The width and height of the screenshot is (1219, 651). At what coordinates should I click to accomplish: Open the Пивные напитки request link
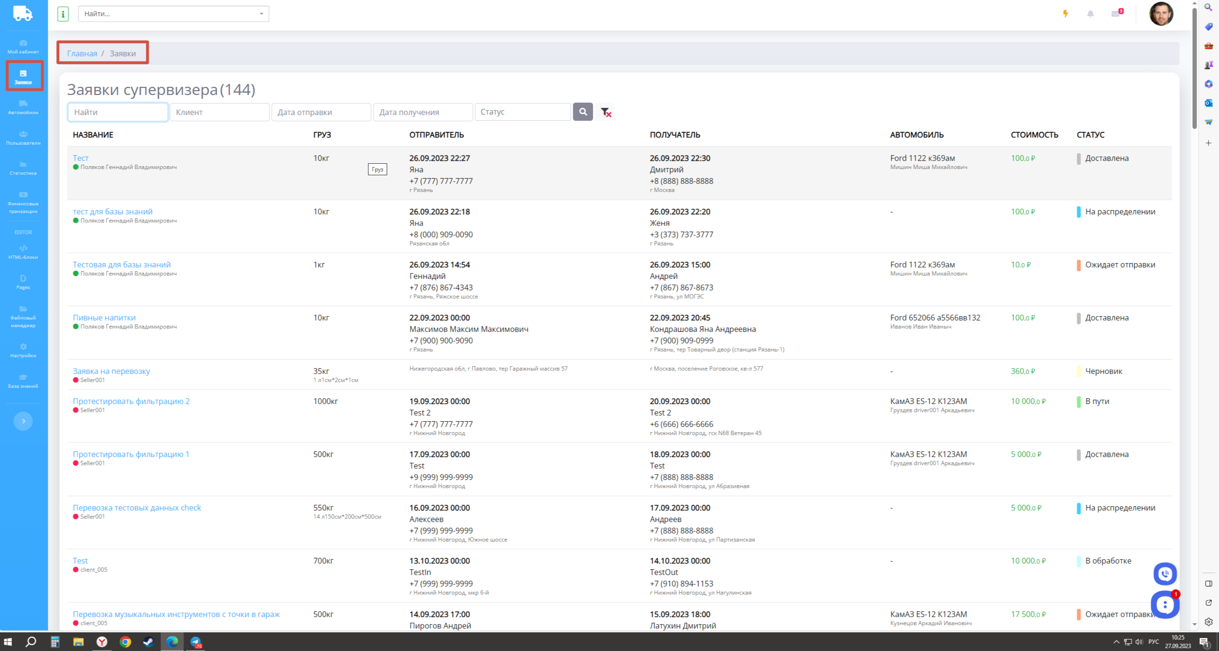click(x=104, y=318)
